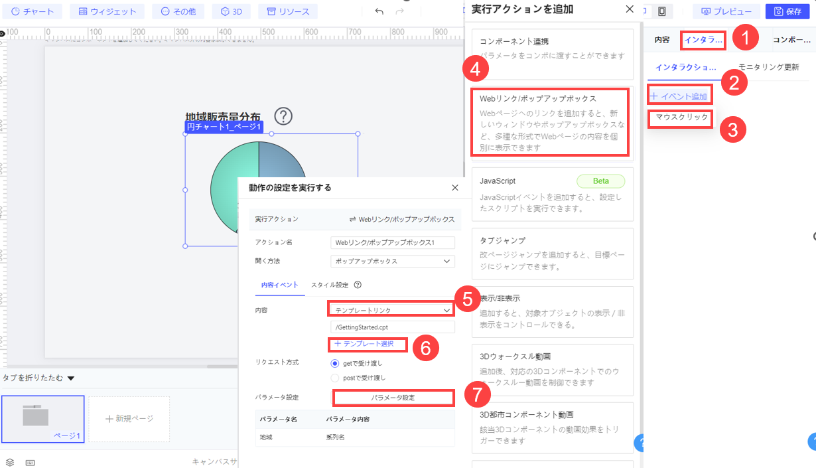This screenshot has height=468, width=816.
Task: Save the dashboard with 保存 button
Action: coord(787,11)
